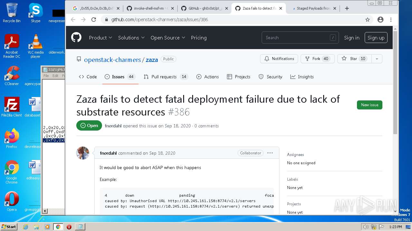Click the Sign up button
The width and height of the screenshot is (412, 231).
pyautogui.click(x=376, y=38)
